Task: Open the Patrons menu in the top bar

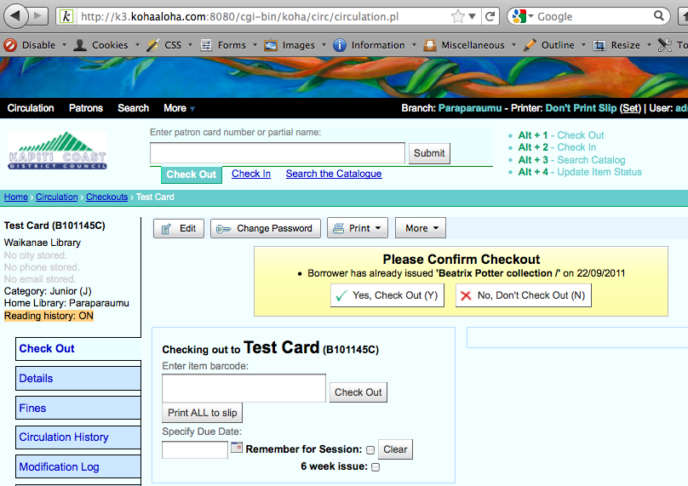Action: pos(85,108)
